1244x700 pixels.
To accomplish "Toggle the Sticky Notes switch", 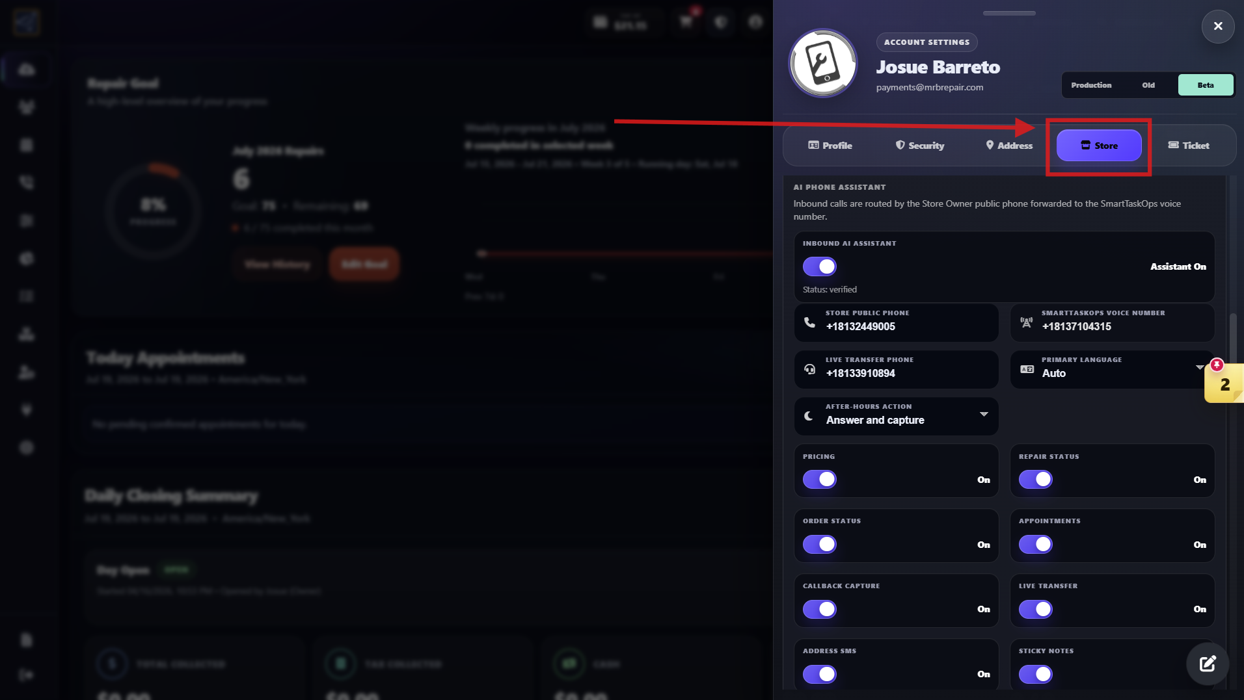I will [1036, 674].
